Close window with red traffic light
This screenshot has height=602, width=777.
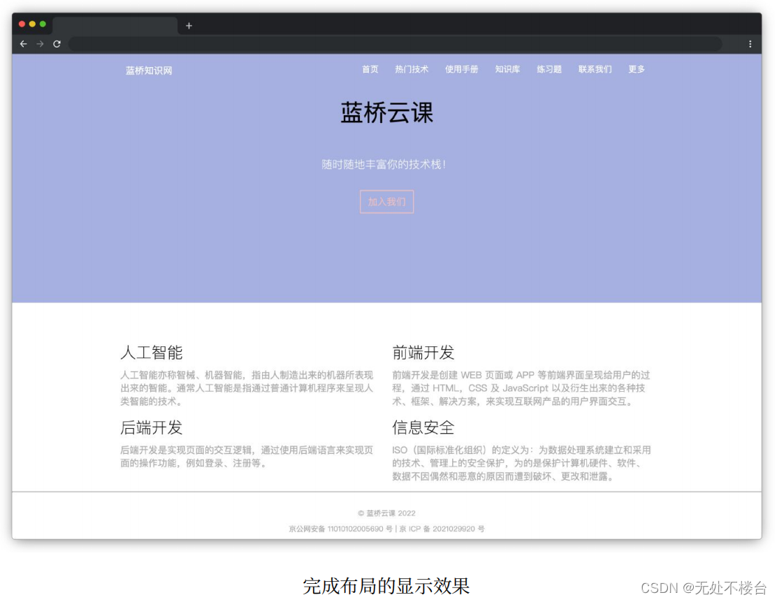[22, 24]
